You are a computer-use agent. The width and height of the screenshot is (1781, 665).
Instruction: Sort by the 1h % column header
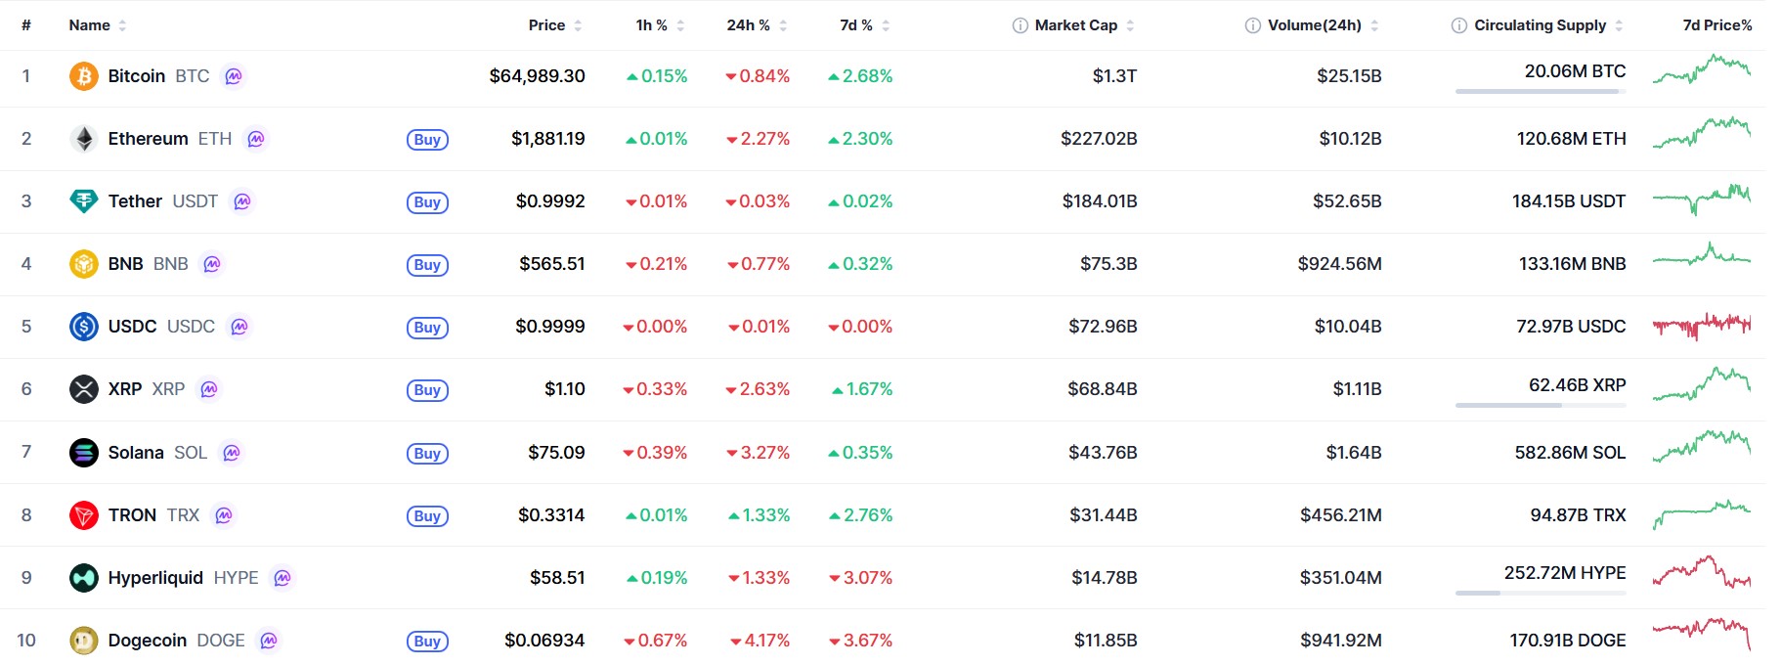click(x=661, y=25)
